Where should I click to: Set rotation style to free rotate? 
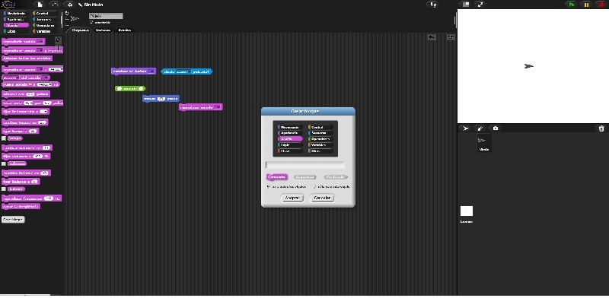[x=67, y=13]
